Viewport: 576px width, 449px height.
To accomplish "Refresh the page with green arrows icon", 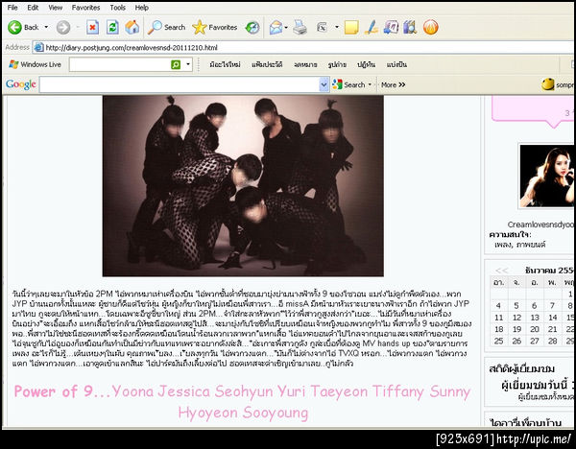I will [112, 27].
